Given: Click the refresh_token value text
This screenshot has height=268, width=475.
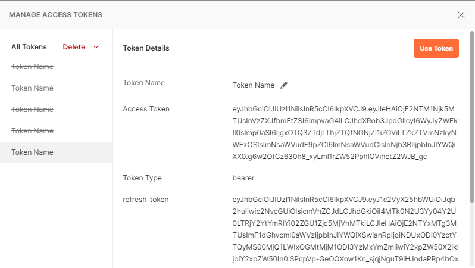Looking at the screenshot, I should 345,229.
